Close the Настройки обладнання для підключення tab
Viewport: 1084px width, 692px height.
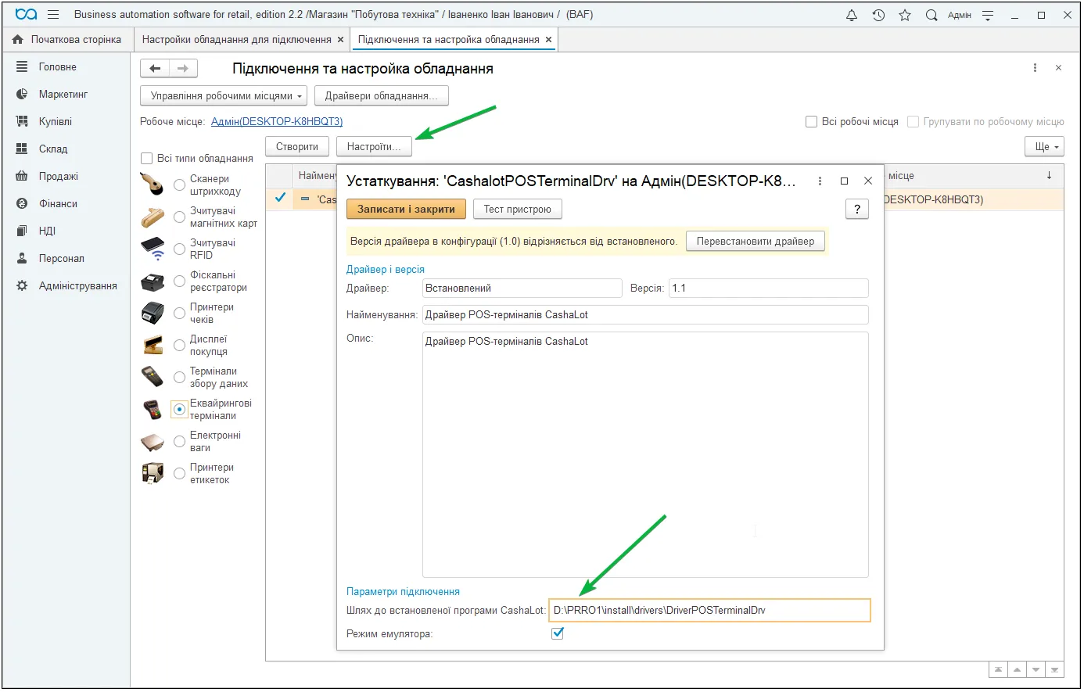[340, 39]
